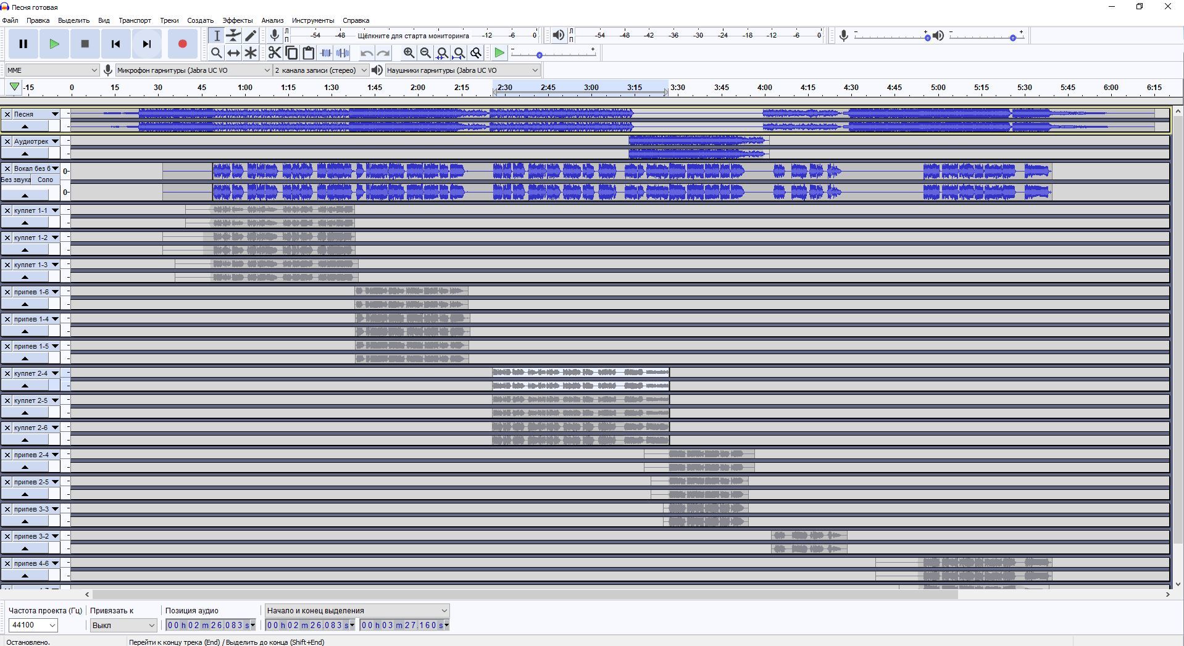The width and height of the screenshot is (1184, 646).
Task: Select the Draw pencil tool
Action: pyautogui.click(x=251, y=35)
